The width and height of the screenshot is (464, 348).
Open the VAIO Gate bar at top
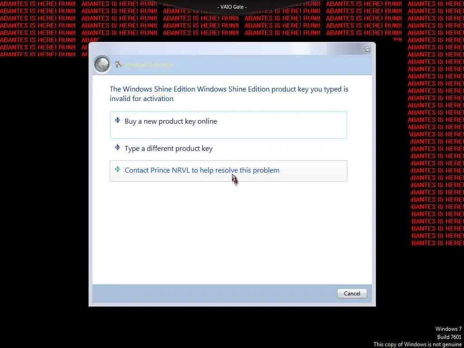tap(232, 6)
